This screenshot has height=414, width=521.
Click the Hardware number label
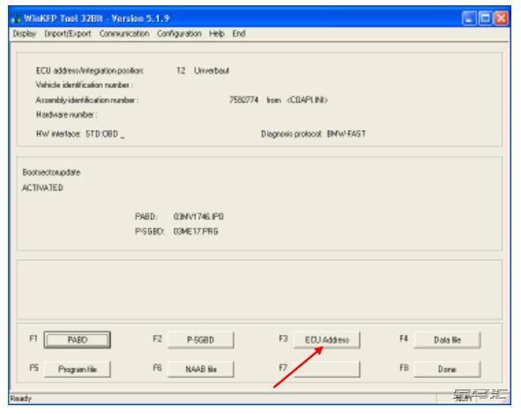pos(67,115)
